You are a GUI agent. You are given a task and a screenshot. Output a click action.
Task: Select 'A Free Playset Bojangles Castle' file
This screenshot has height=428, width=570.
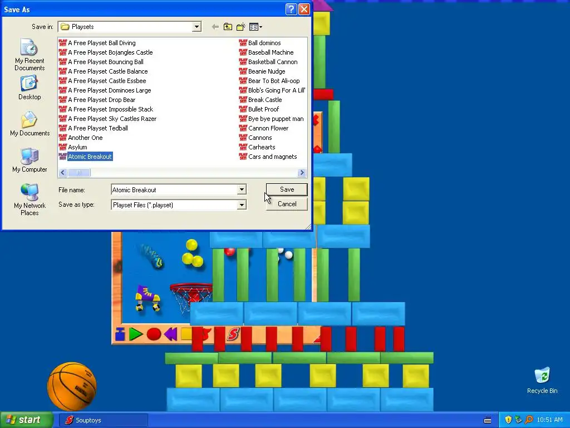[106, 52]
